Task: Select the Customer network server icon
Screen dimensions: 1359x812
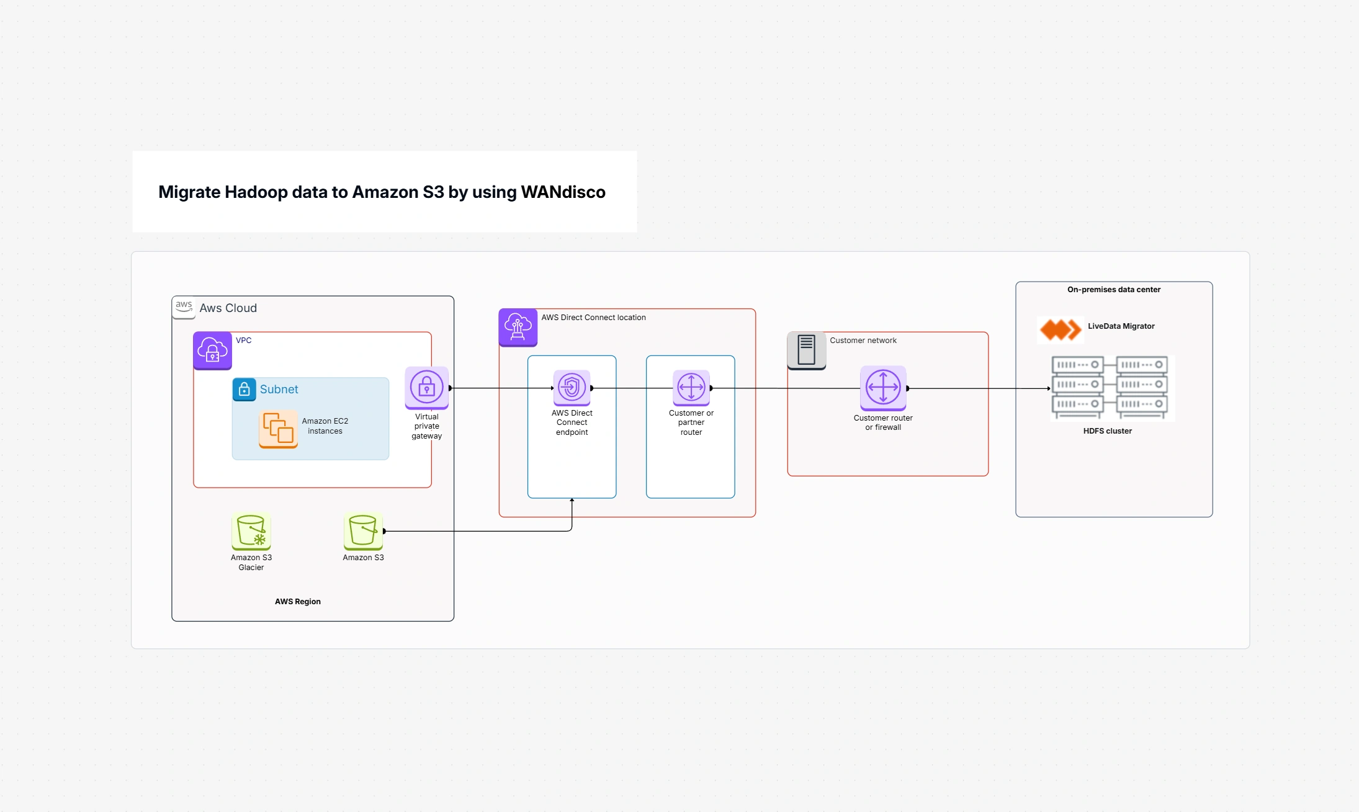Action: pos(807,351)
